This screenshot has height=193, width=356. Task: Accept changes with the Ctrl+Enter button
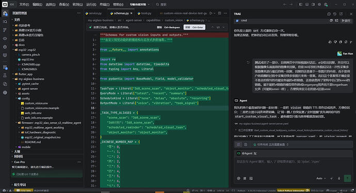195,27
